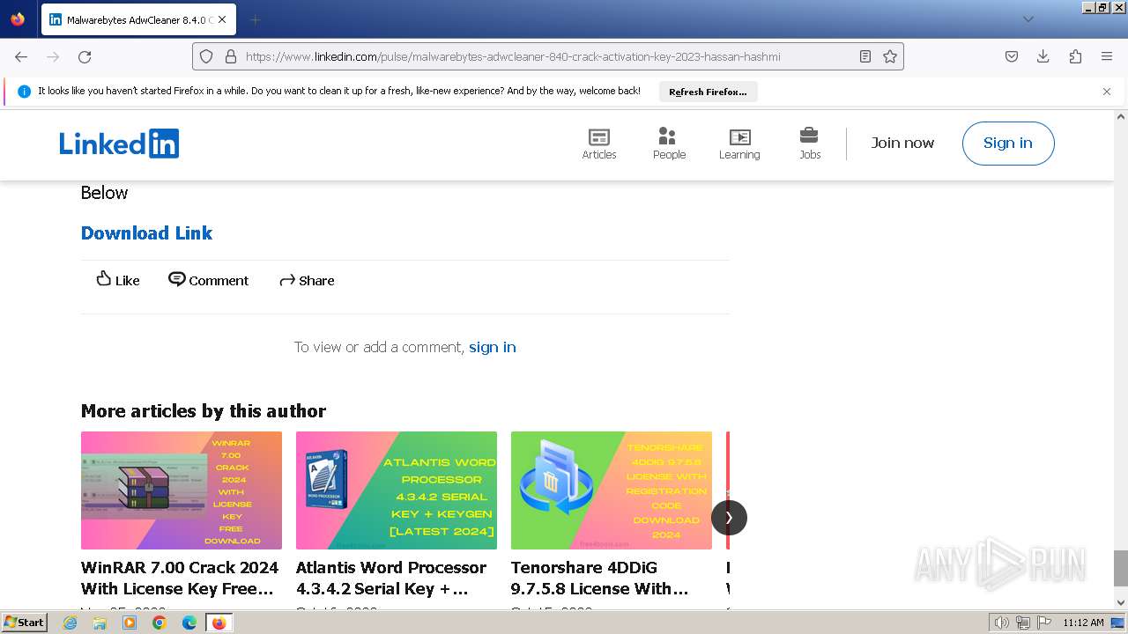Click the Sign in button
The height and width of the screenshot is (634, 1128).
(1008, 144)
